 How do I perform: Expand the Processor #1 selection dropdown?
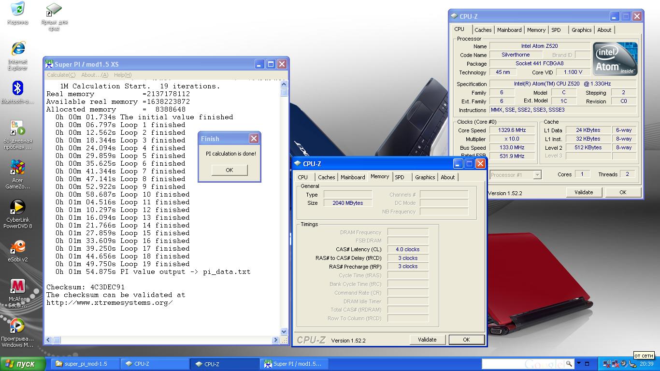[x=537, y=175]
